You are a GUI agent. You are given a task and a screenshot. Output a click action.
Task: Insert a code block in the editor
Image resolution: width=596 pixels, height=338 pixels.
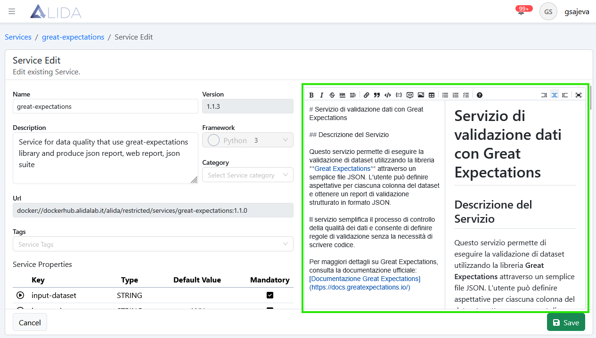(399, 95)
